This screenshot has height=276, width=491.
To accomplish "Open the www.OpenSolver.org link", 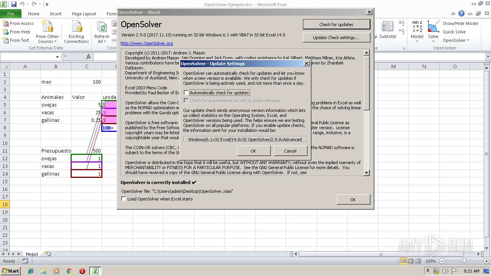I will [147, 43].
